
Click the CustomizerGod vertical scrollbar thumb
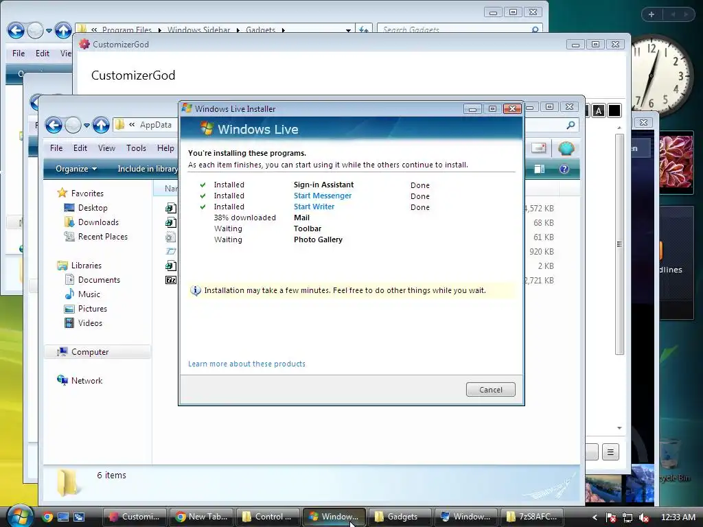click(x=619, y=244)
